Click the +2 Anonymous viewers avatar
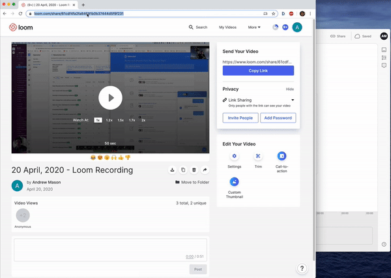The image size is (391, 278). tap(23, 215)
